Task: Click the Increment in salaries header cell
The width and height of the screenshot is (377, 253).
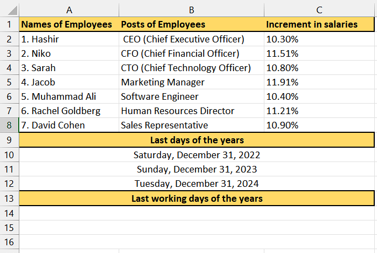Action: coord(319,24)
